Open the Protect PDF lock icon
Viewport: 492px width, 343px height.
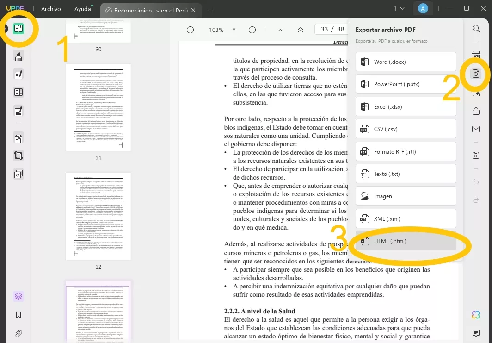(x=476, y=94)
